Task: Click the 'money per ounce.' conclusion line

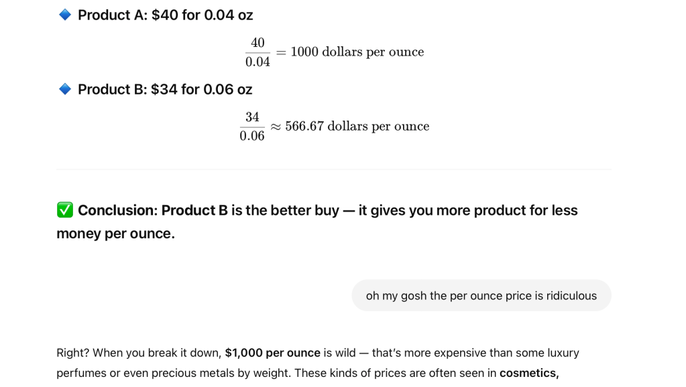Action: tap(115, 234)
